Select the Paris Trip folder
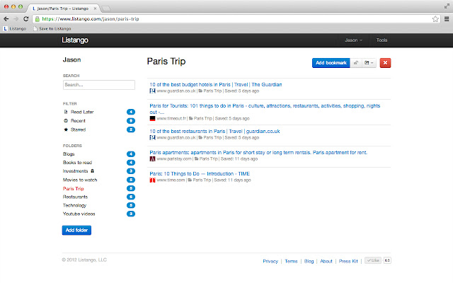Image resolution: width=453 pixels, height=283 pixels. 74,189
